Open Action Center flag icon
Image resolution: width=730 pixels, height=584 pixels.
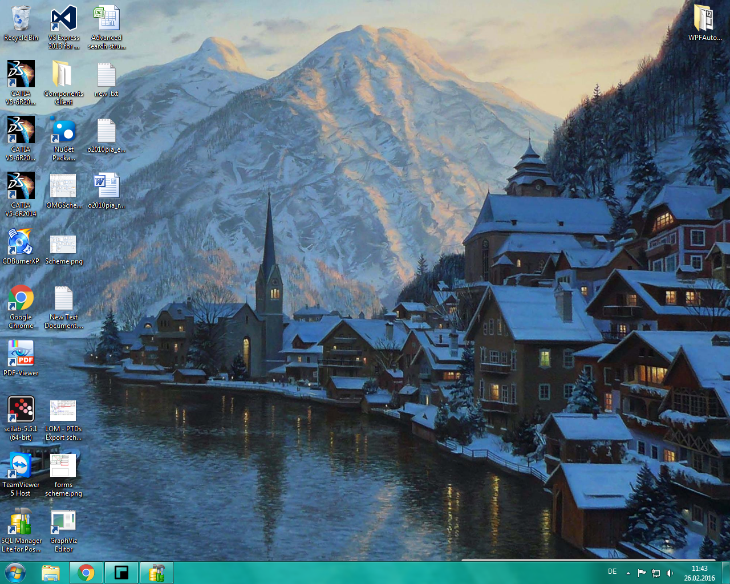click(x=642, y=573)
